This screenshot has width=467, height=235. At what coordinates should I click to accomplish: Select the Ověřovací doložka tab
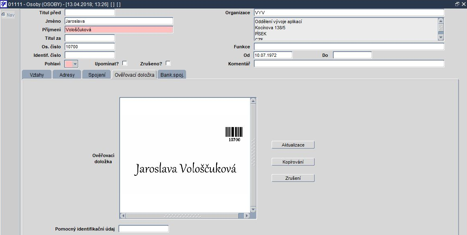tap(134, 75)
